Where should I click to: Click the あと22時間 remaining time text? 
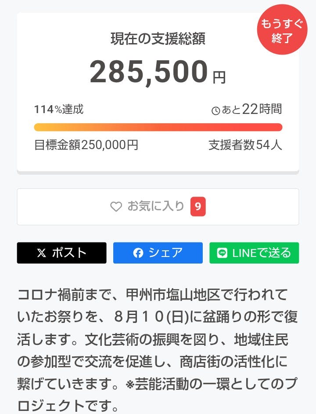[251, 110]
